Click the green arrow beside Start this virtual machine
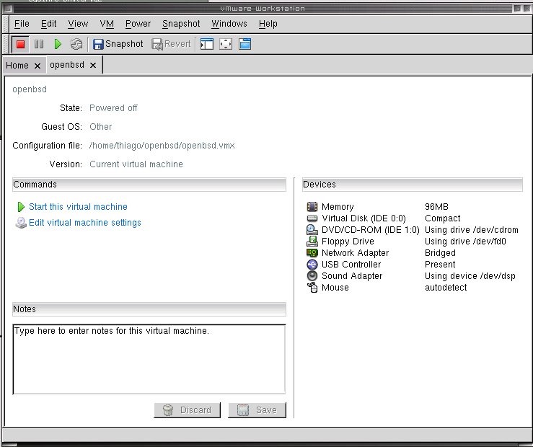The image size is (533, 447). click(x=21, y=206)
